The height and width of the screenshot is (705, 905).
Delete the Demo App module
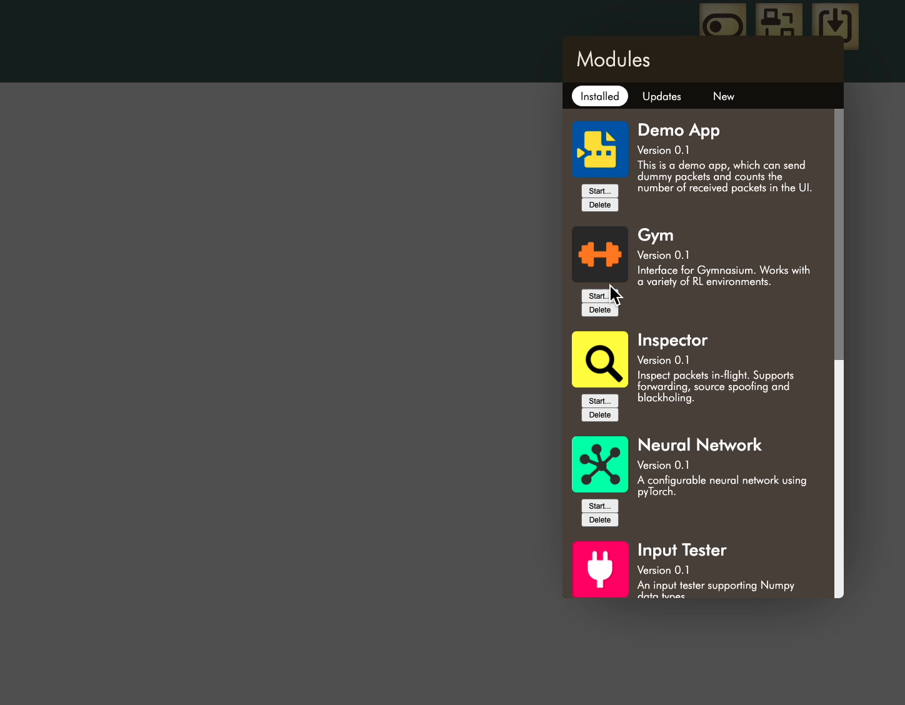tap(599, 204)
